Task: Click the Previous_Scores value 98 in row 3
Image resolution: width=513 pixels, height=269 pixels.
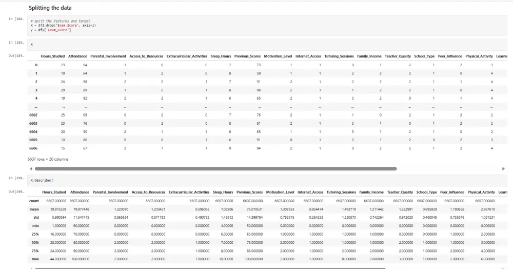Action: 259,90
